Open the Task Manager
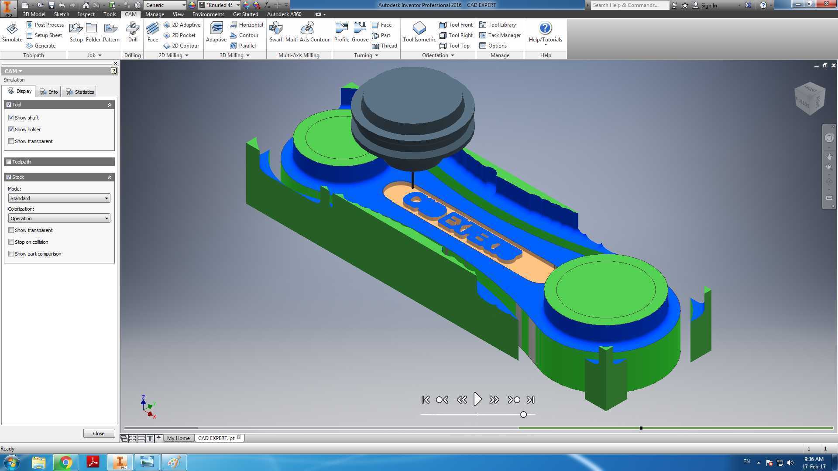838x471 pixels. click(x=500, y=35)
